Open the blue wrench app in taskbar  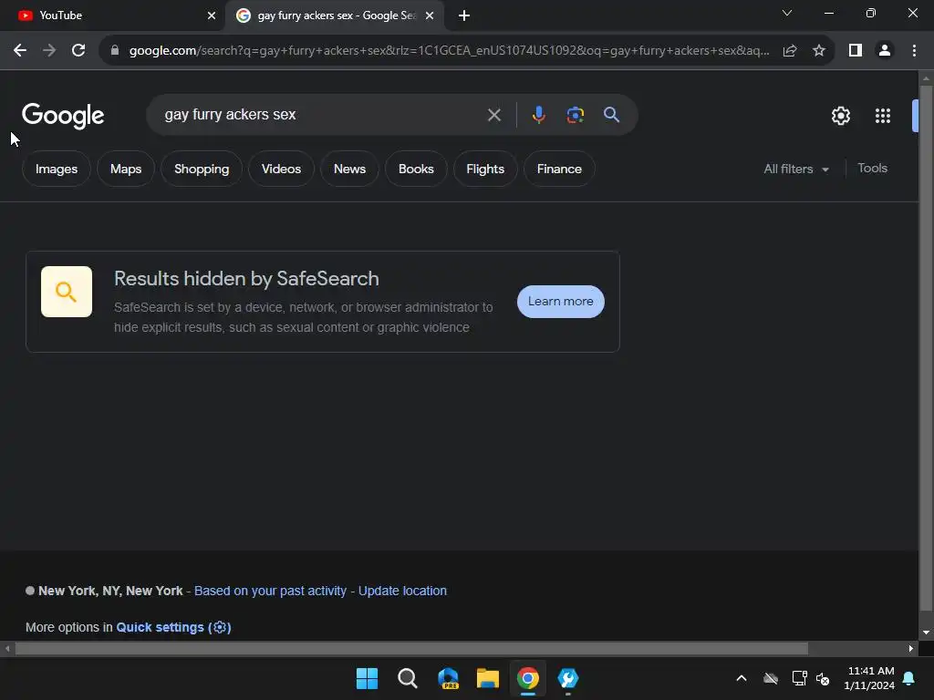[567, 678]
